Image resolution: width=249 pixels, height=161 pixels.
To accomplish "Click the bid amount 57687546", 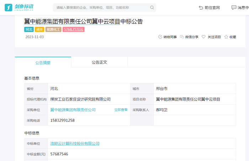I will pos(59,154).
